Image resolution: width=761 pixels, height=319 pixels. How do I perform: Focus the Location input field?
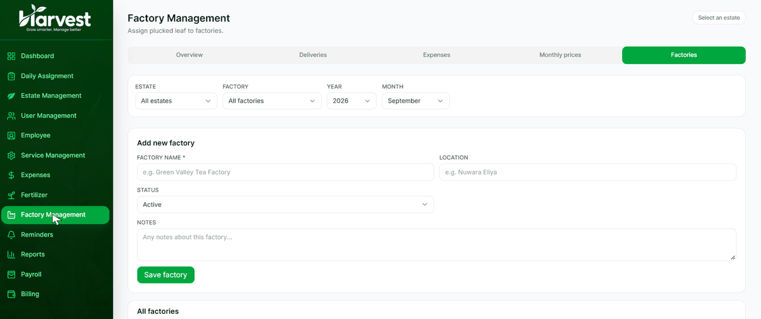pos(588,172)
